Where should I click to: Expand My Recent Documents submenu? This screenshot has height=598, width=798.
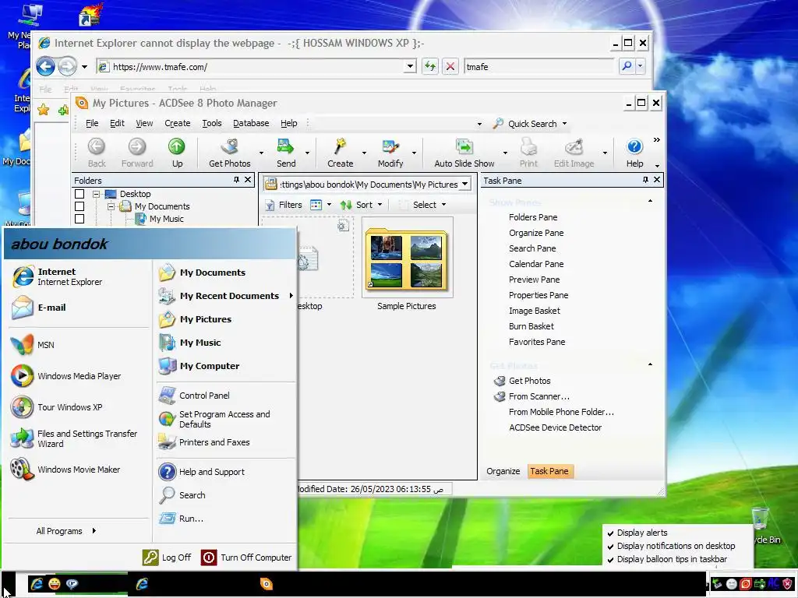click(x=291, y=295)
